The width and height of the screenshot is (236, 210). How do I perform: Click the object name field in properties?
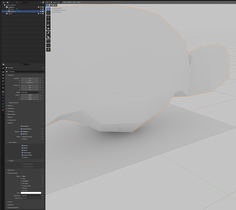(x=26, y=72)
